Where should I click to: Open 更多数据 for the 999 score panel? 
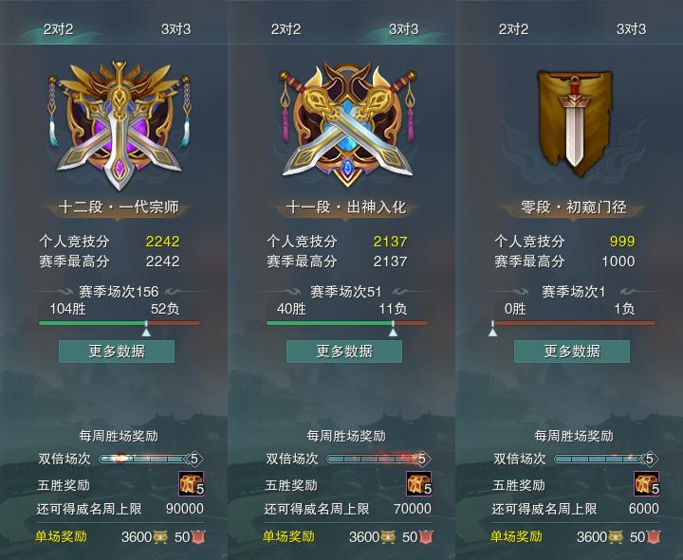[x=572, y=352]
